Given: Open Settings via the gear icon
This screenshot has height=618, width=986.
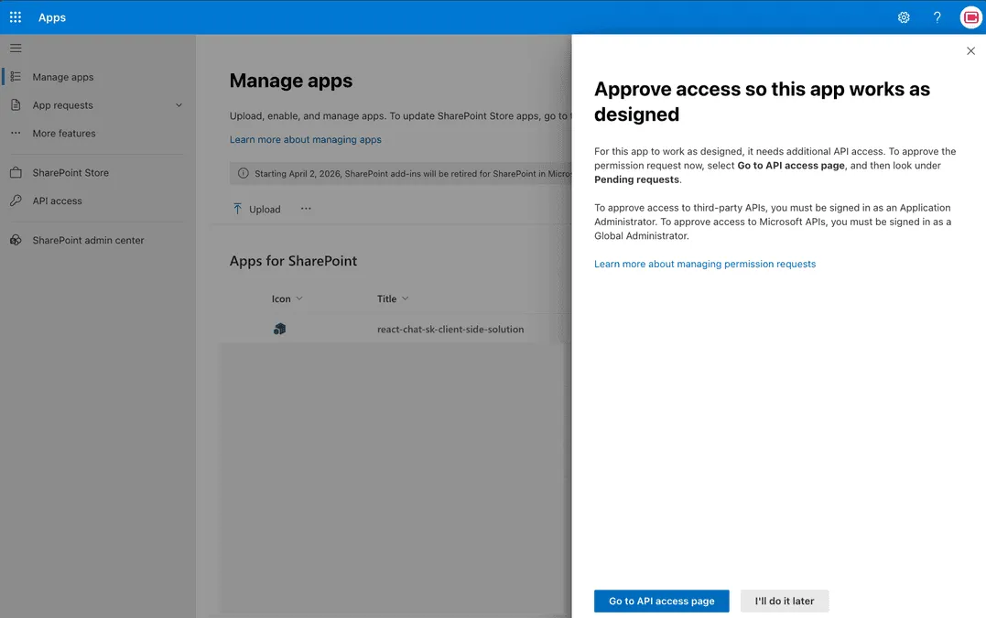Looking at the screenshot, I should pos(903,16).
